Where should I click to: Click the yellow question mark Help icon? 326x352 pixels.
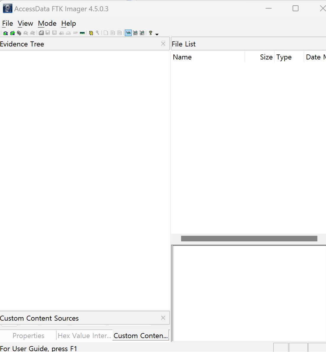[x=150, y=33]
